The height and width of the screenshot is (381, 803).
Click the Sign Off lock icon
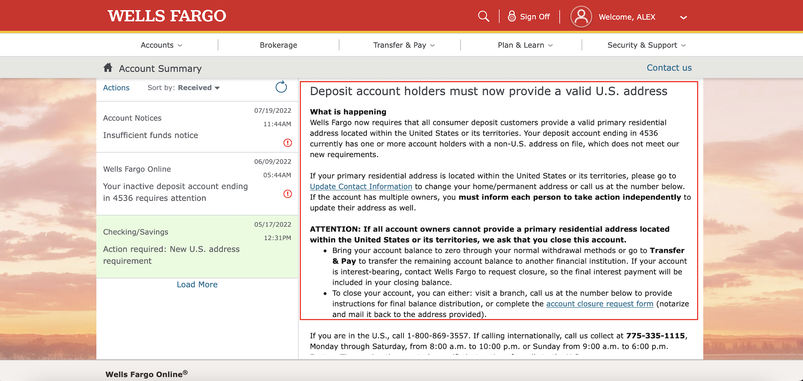pos(512,16)
